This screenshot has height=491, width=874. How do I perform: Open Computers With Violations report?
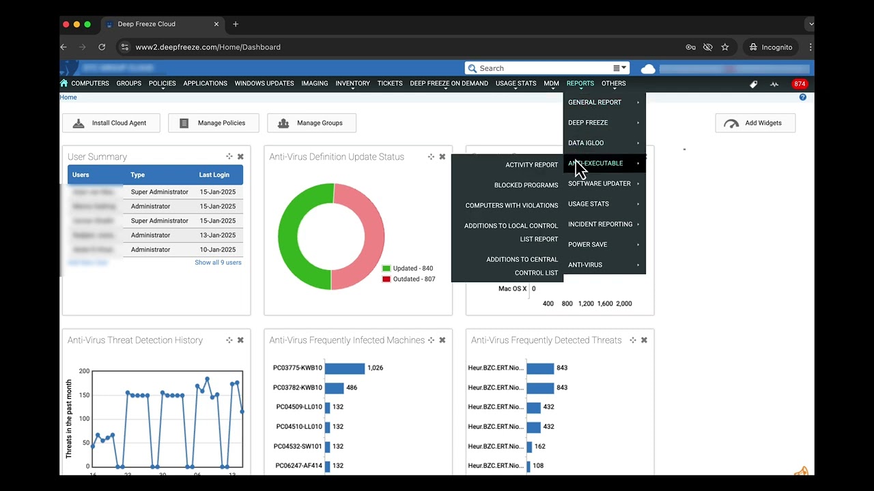click(x=511, y=205)
